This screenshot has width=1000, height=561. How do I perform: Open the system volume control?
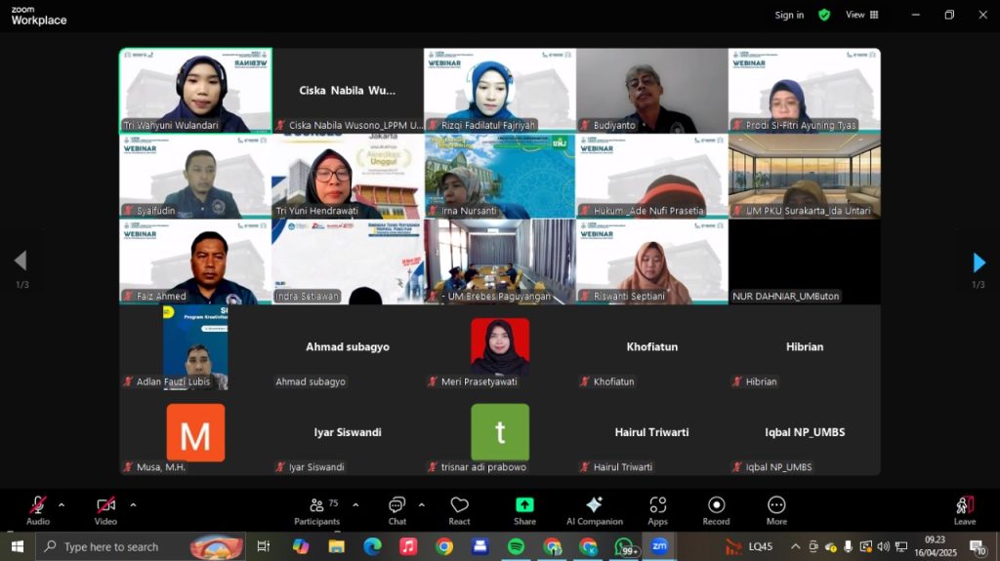point(883,546)
